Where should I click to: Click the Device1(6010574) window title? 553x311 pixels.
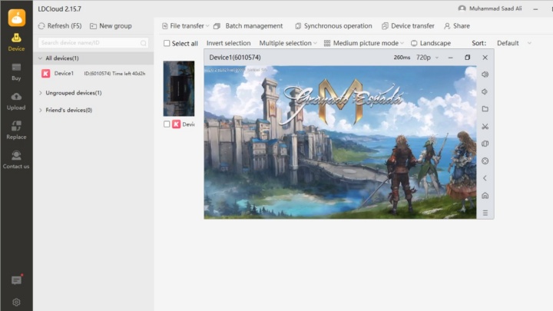pos(235,58)
